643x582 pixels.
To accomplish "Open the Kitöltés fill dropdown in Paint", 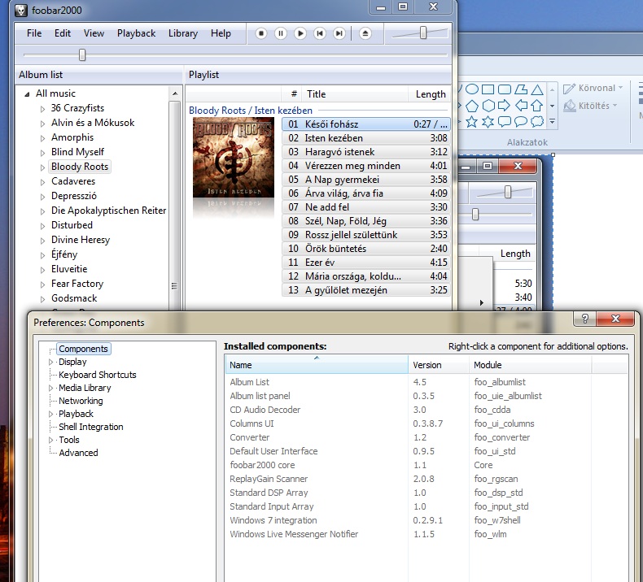I will click(x=591, y=106).
